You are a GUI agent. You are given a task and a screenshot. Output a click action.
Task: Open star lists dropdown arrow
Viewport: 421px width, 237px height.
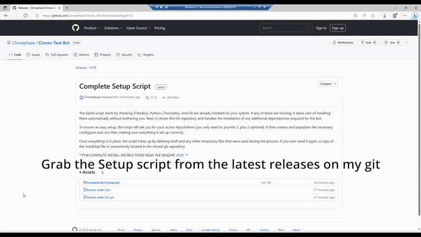click(x=407, y=43)
